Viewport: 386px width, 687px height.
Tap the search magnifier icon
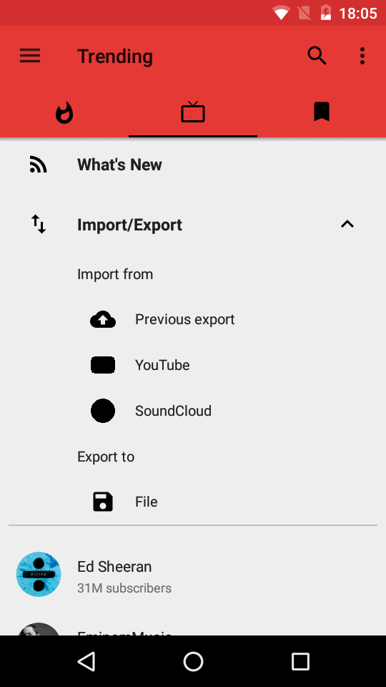317,56
